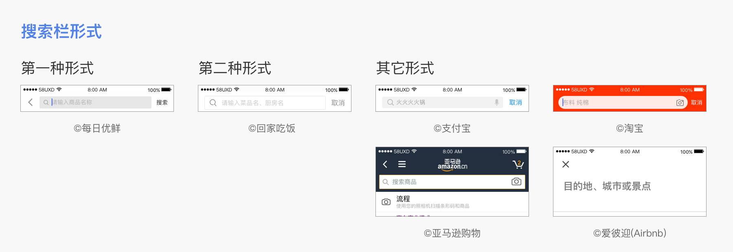This screenshot has height=252, width=733.
Task: Tap back arrow in 每日优鲜 search bar
Action: point(31,102)
